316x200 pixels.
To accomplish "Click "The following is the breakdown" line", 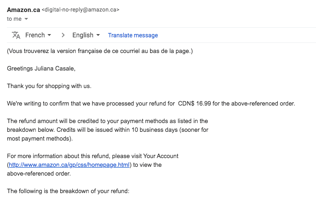I will (68, 191).
